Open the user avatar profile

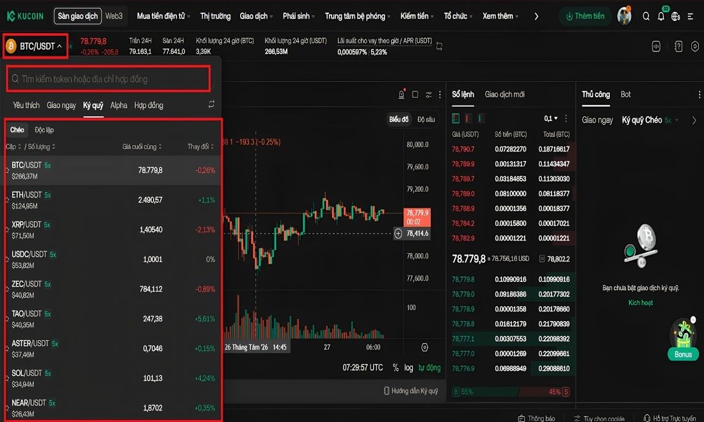[x=624, y=16]
